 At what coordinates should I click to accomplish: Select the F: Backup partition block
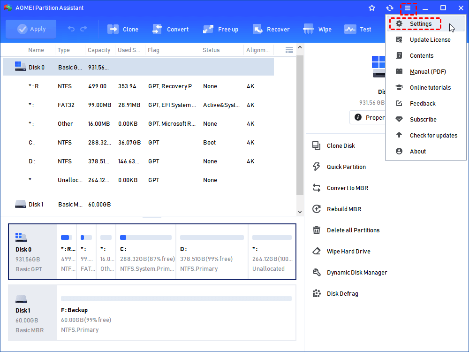176,313
